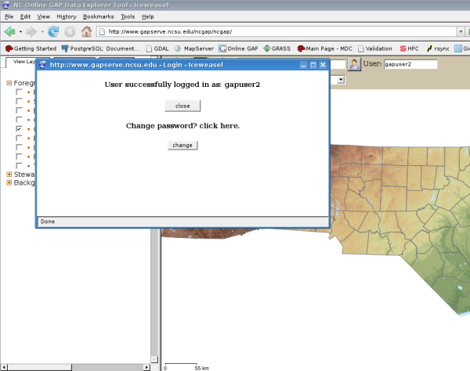This screenshot has width=470, height=371.
Task: Toggle the seventh Foreground layer checkbox
Action: pyautogui.click(x=19, y=147)
